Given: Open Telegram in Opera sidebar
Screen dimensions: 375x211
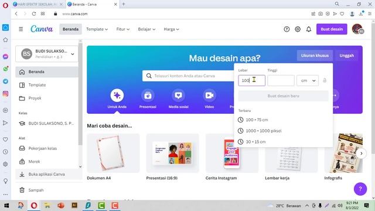Looking at the screenshot, I should [5, 81].
